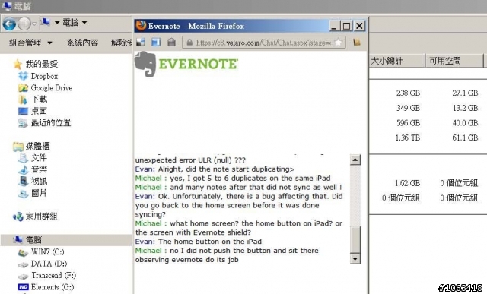Click the 1.62 GB size value
Image resolution: width=487 pixels, height=294 pixels.
pyautogui.click(x=407, y=183)
